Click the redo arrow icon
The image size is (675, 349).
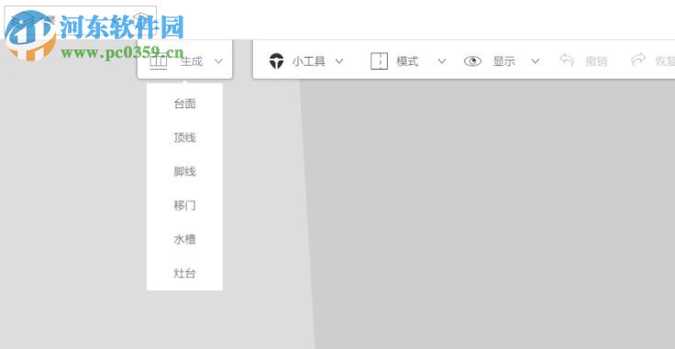tap(638, 60)
